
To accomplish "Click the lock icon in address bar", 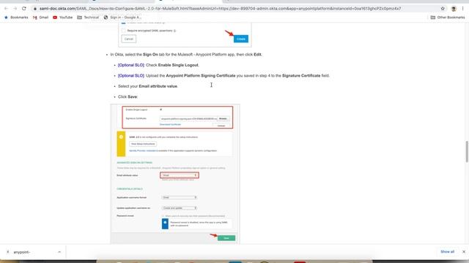I will click(x=35, y=9).
